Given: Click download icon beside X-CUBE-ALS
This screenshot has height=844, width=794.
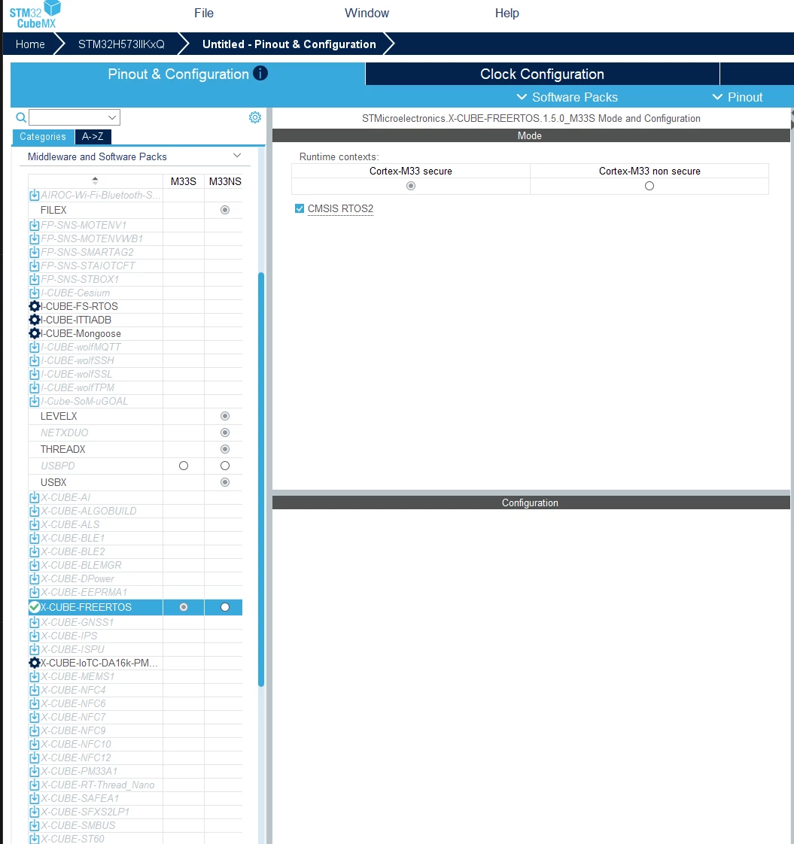Looking at the screenshot, I should 35,524.
